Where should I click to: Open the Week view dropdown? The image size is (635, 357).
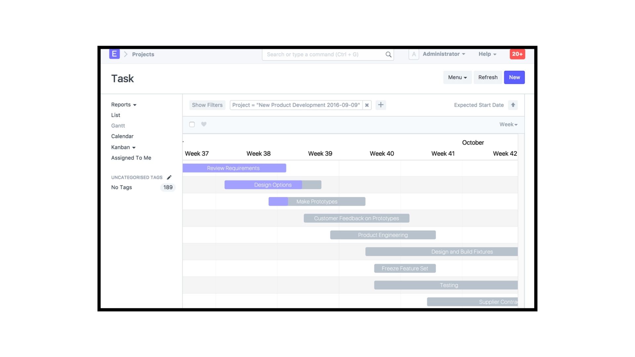point(508,124)
